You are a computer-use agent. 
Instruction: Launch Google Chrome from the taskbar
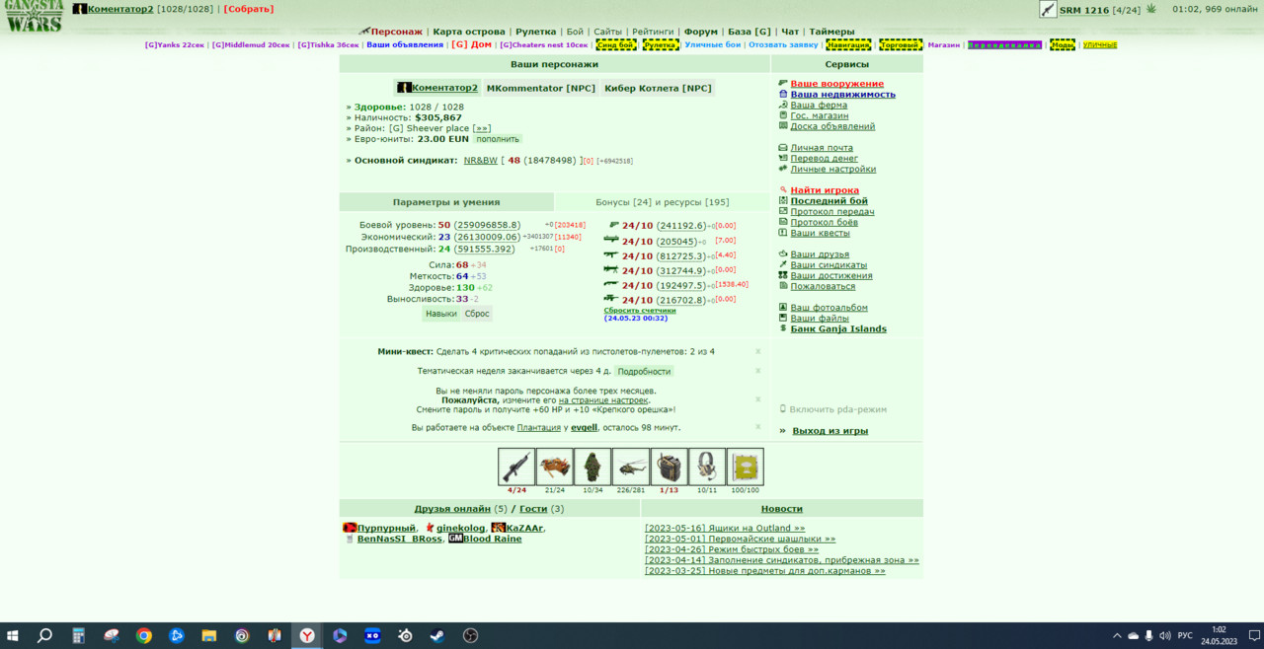(x=144, y=636)
